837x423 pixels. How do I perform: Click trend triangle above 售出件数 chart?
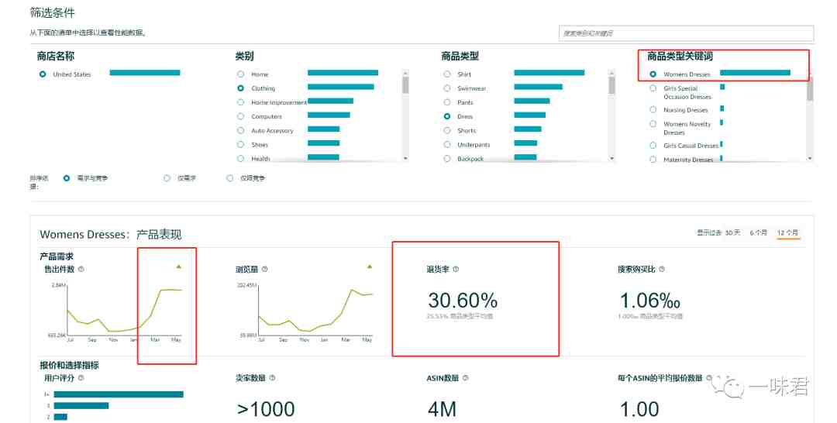(x=179, y=267)
